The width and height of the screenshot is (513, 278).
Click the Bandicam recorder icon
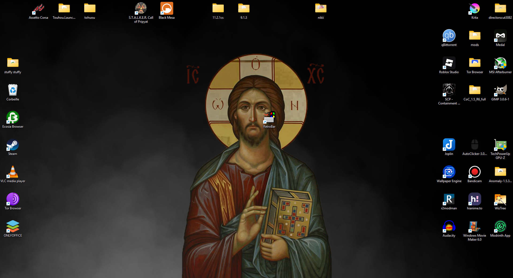(x=475, y=172)
